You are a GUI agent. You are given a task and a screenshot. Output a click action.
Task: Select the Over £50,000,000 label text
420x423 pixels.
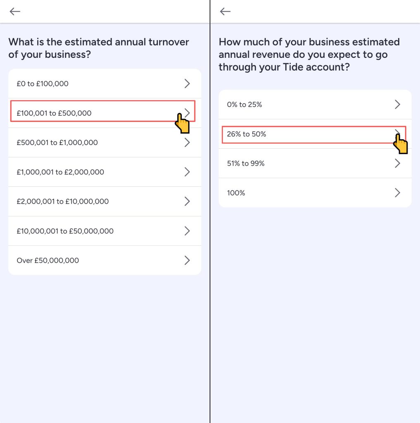[48, 260]
